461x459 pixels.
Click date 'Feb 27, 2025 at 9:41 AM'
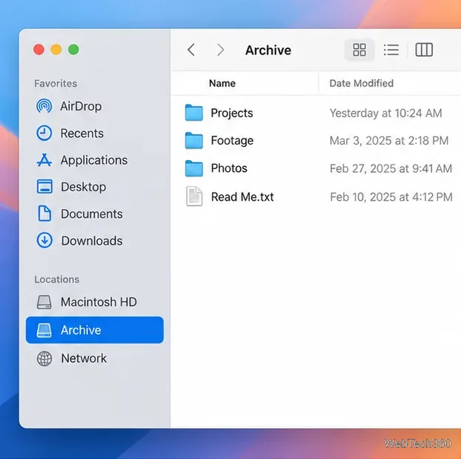coord(391,168)
